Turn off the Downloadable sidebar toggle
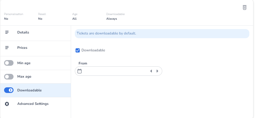This screenshot has width=255, height=118. click(9, 90)
